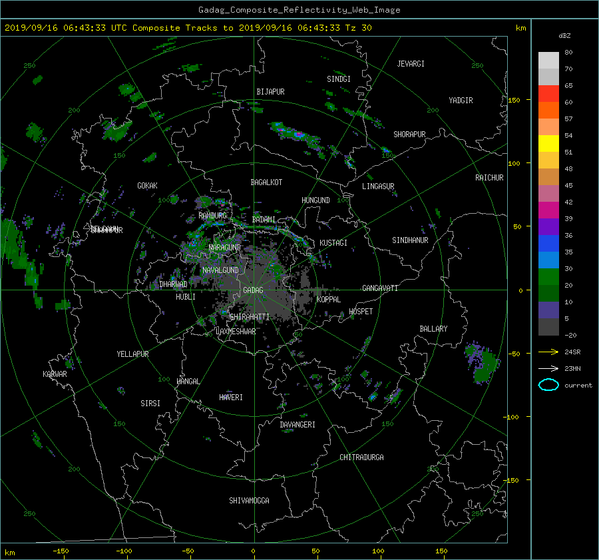This screenshot has width=599, height=560.
Task: Select the GANGAVATI label
Action: [x=380, y=288]
